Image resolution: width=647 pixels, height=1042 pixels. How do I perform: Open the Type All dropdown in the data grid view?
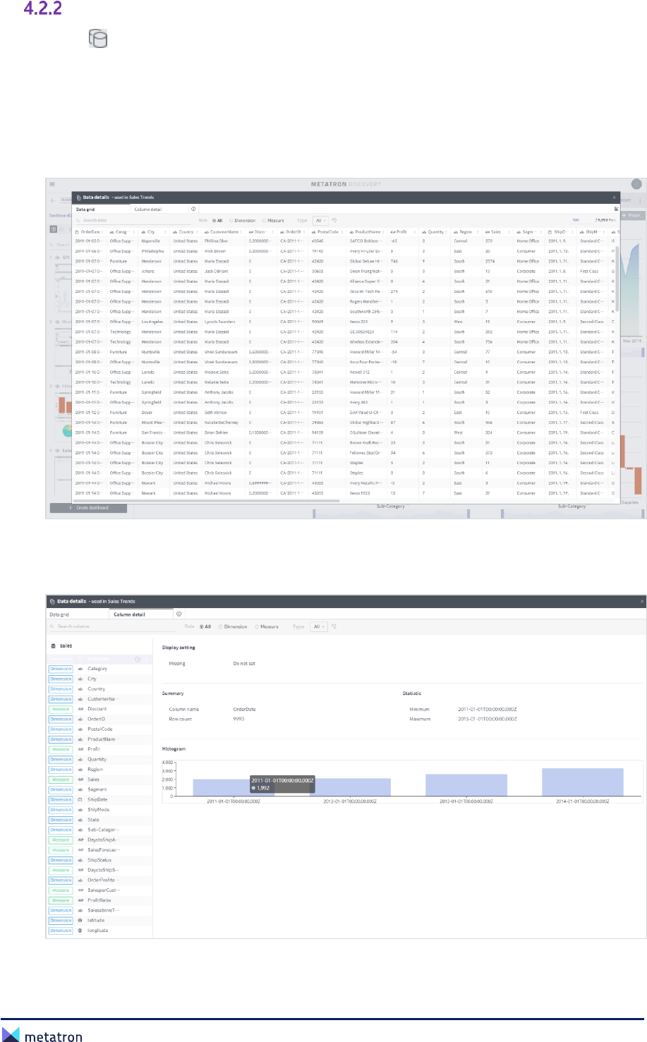pyautogui.click(x=320, y=220)
